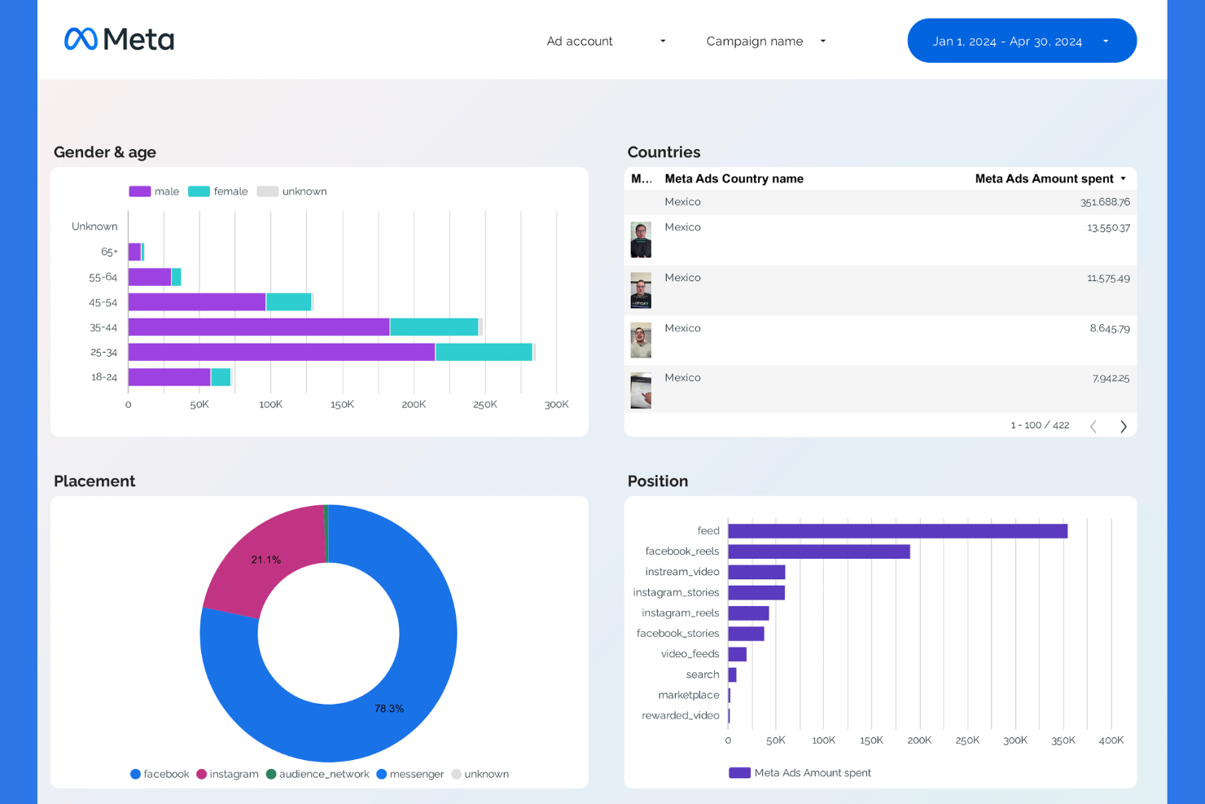Click Meta Ads Amount spent legend in Position chart
This screenshot has height=804, width=1205.
(x=800, y=773)
